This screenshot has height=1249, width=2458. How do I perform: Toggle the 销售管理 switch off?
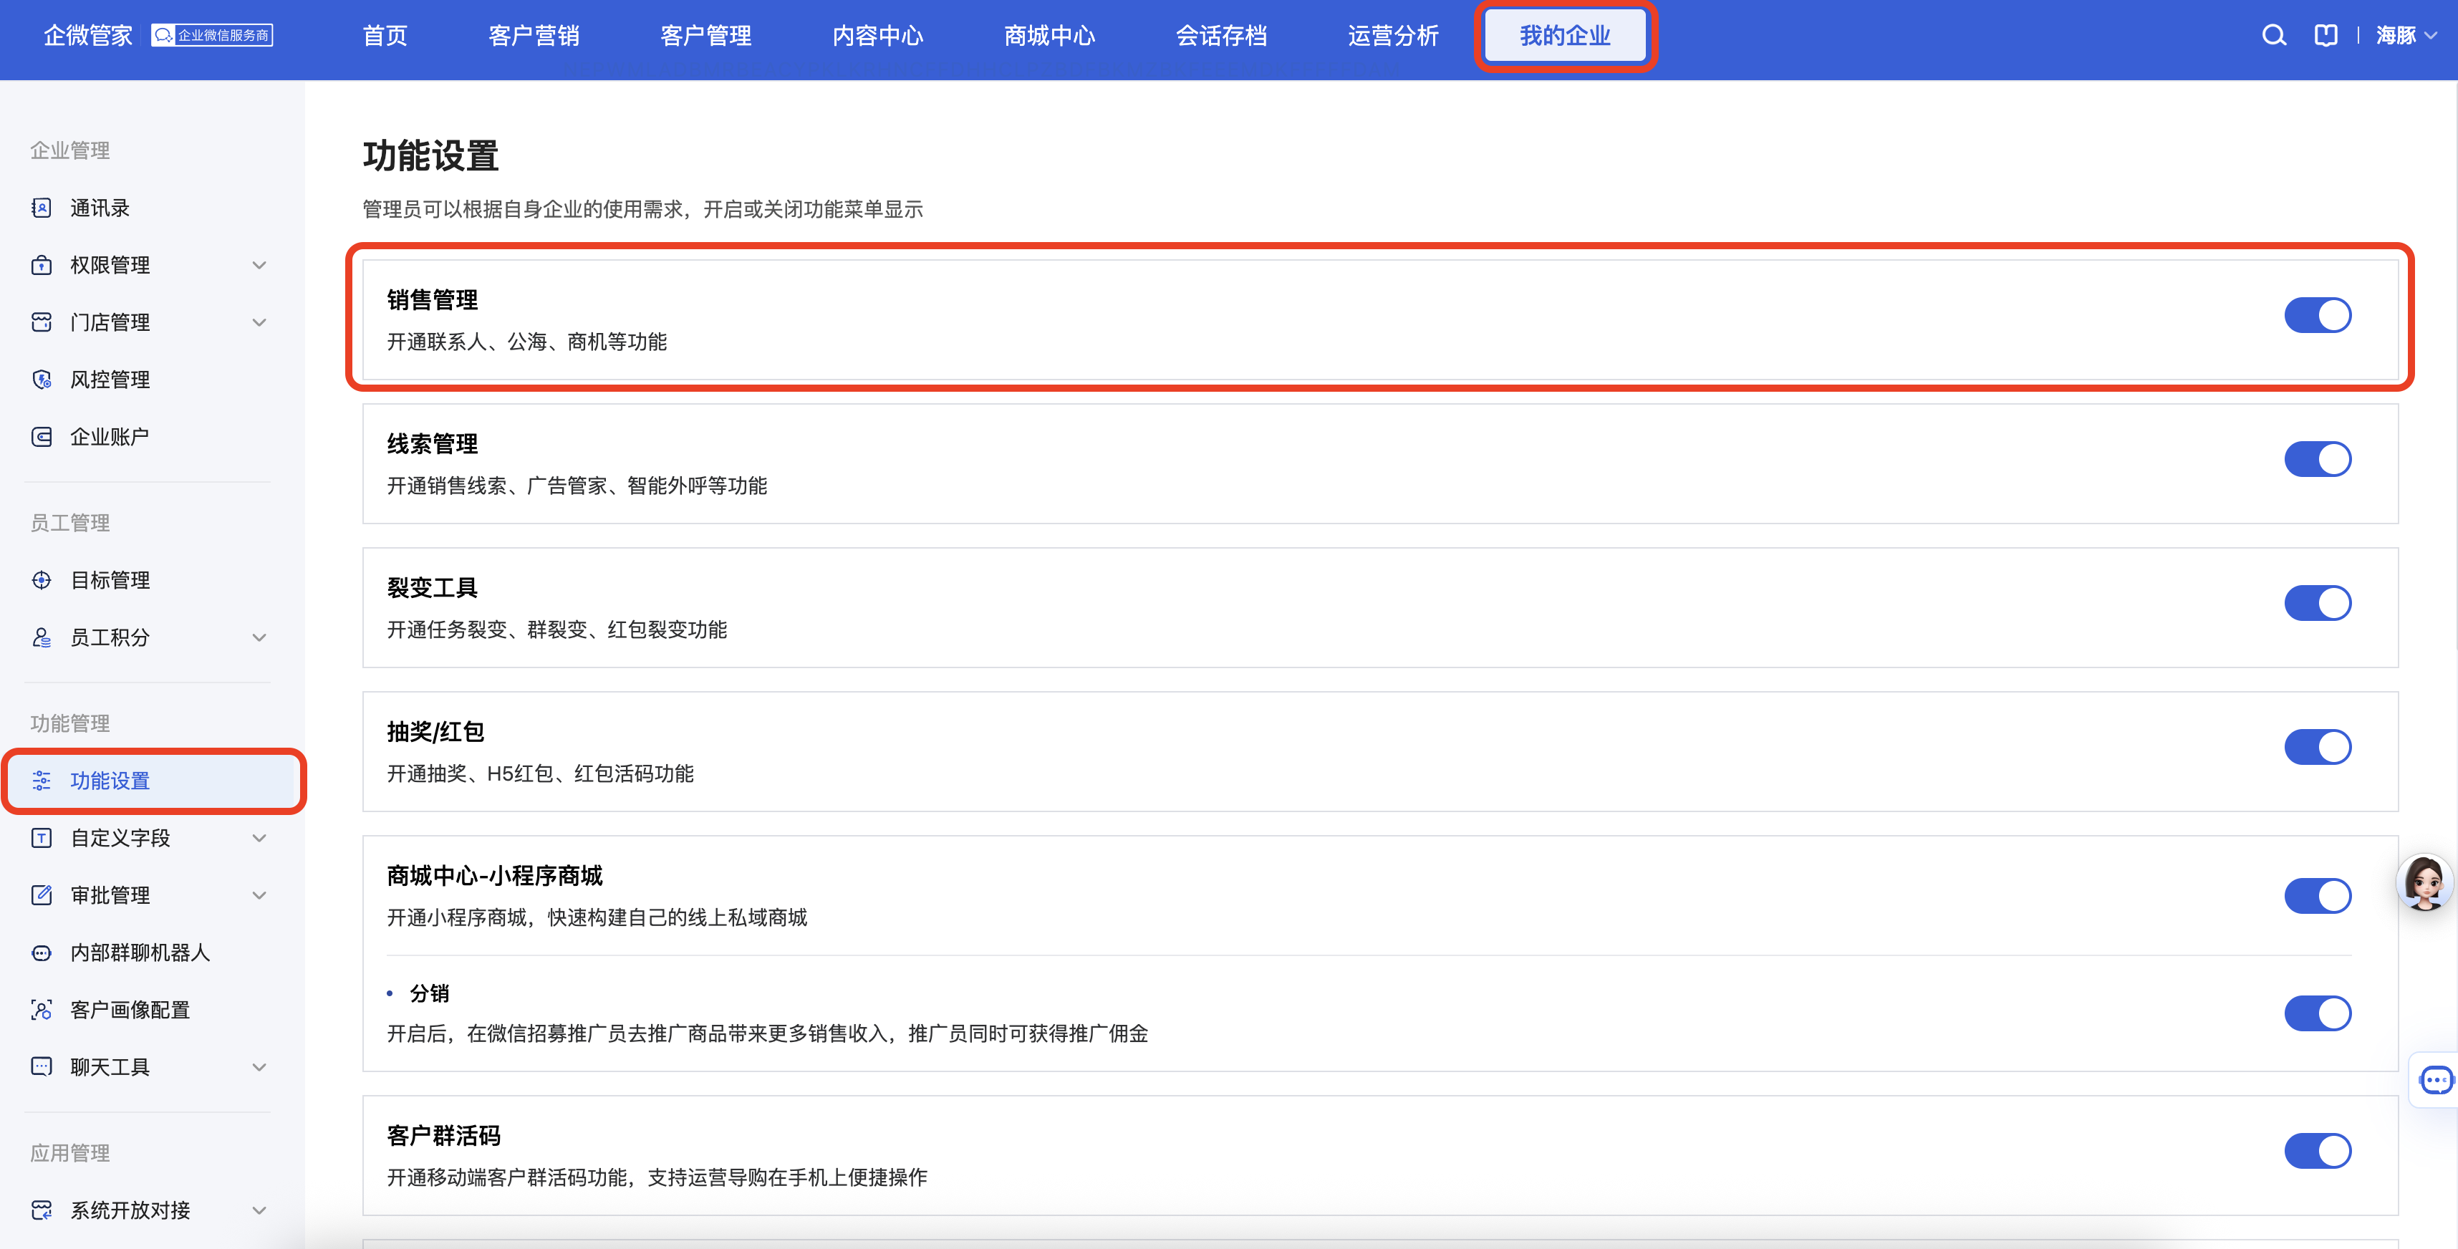point(2318,316)
